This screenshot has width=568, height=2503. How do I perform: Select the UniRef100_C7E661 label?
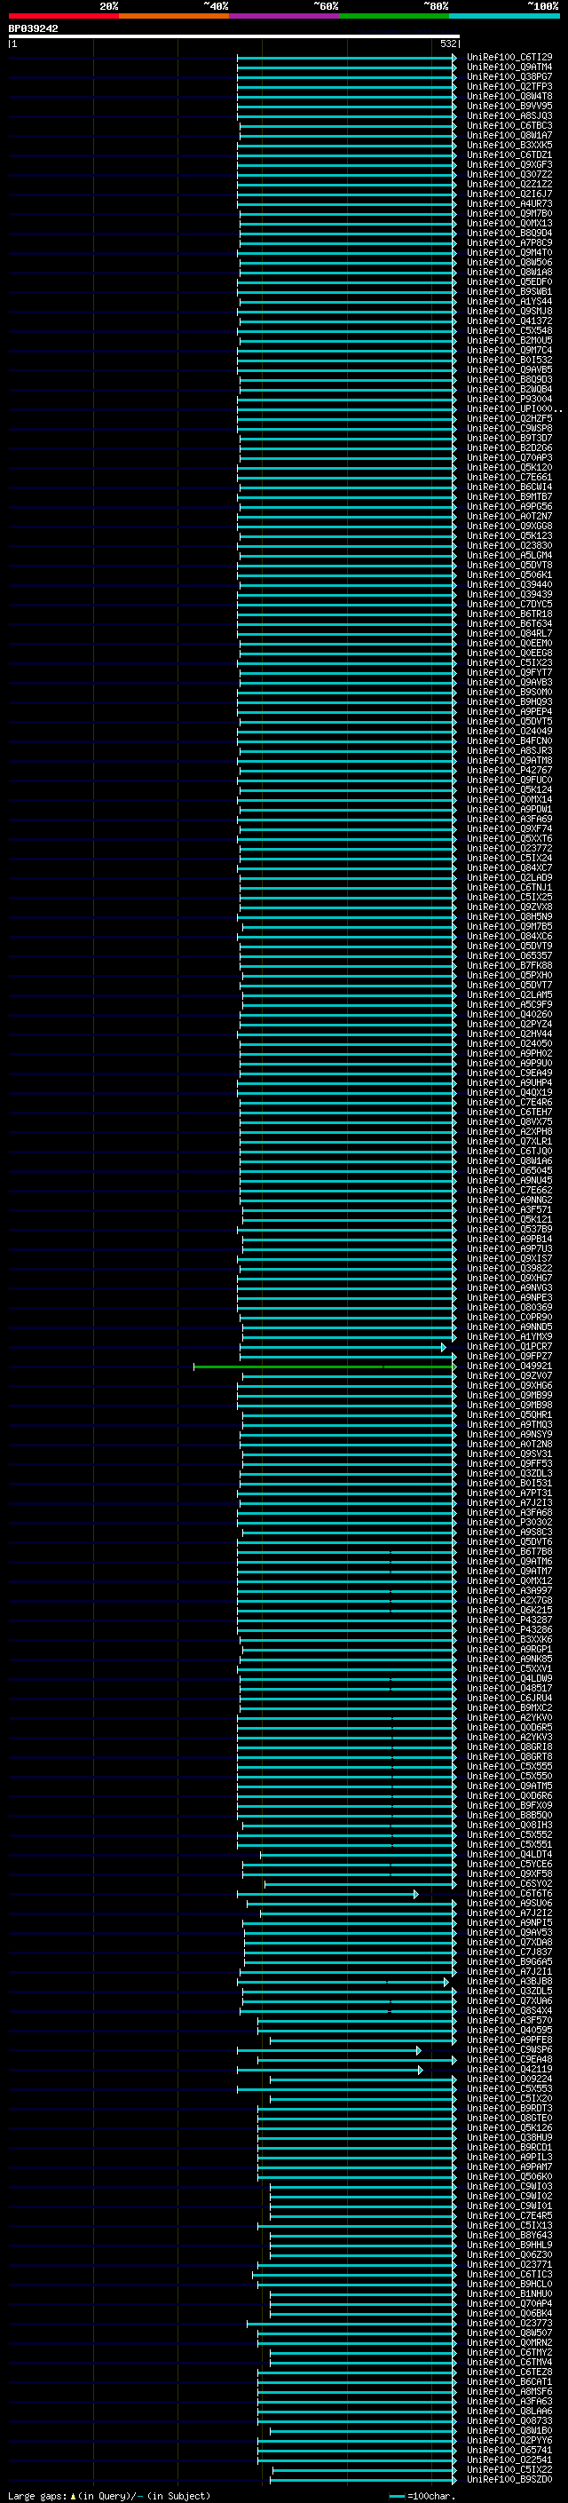pyautogui.click(x=509, y=477)
